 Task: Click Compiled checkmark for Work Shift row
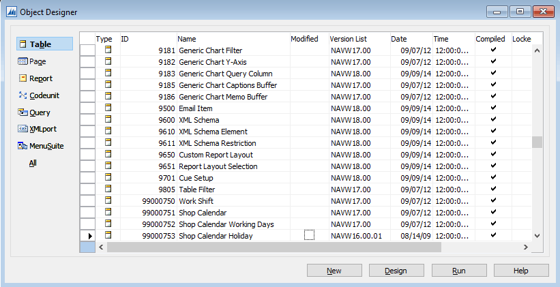[493, 201]
